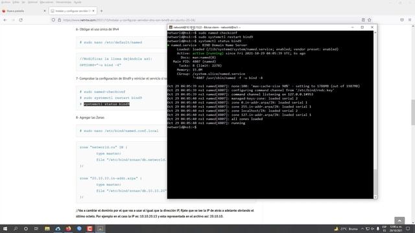Click the forward navigation arrow

13,20
